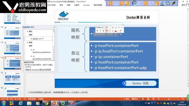Click zoom-in plus button in status bar
This screenshot has height=106, width=189.
(178, 99)
